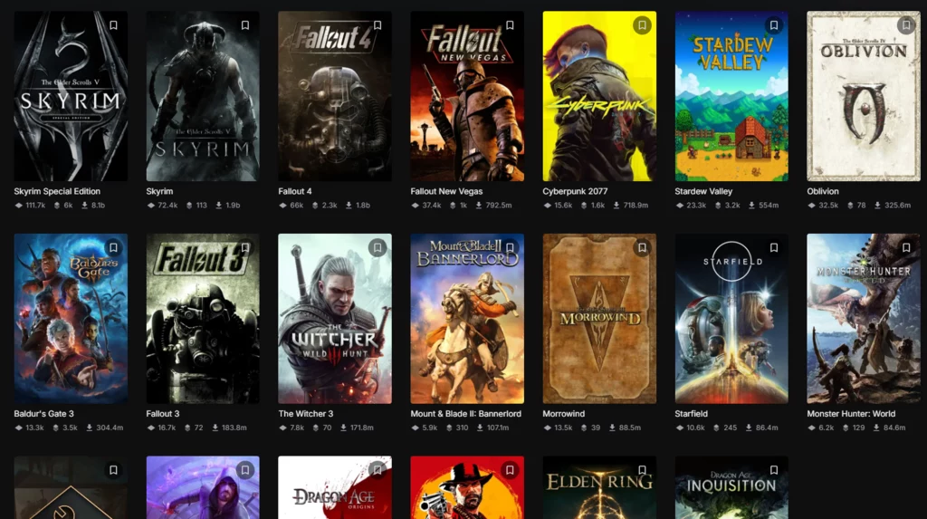This screenshot has height=519, width=927.
Task: Bookmark the Baldur's Gate 3 card
Action: point(113,247)
